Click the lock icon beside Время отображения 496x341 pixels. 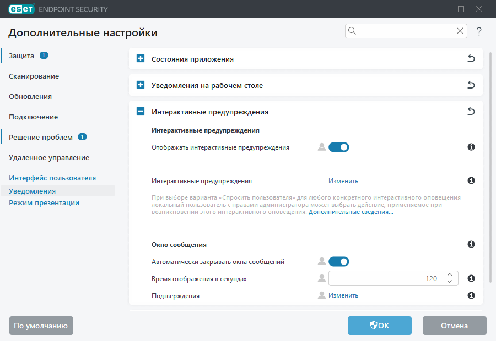(x=321, y=278)
